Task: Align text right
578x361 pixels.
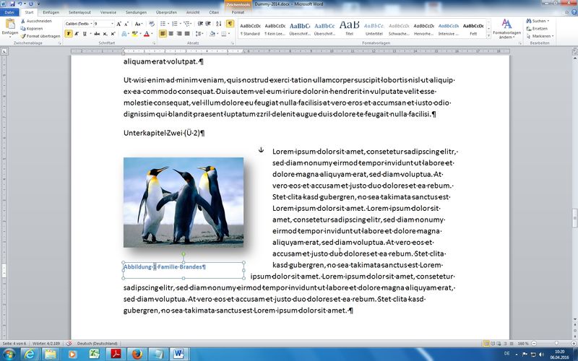Action: (x=178, y=34)
